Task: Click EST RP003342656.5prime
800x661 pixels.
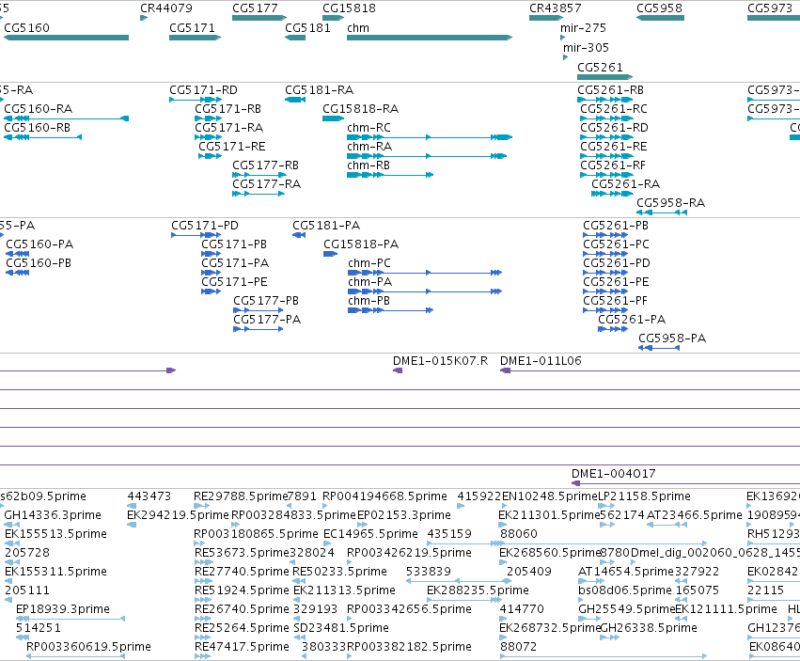Action: pyautogui.click(x=409, y=609)
